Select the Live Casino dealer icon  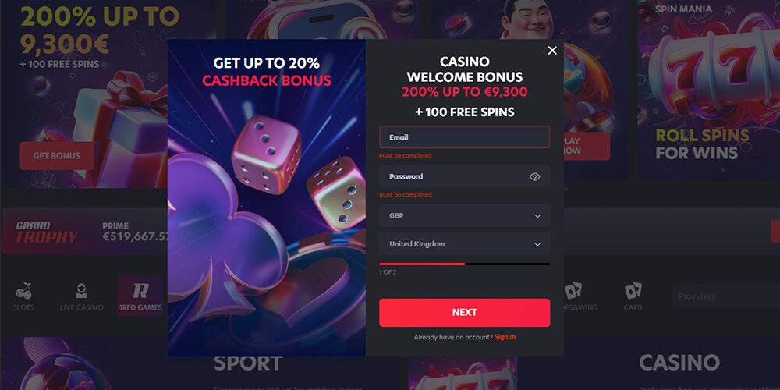click(x=82, y=290)
